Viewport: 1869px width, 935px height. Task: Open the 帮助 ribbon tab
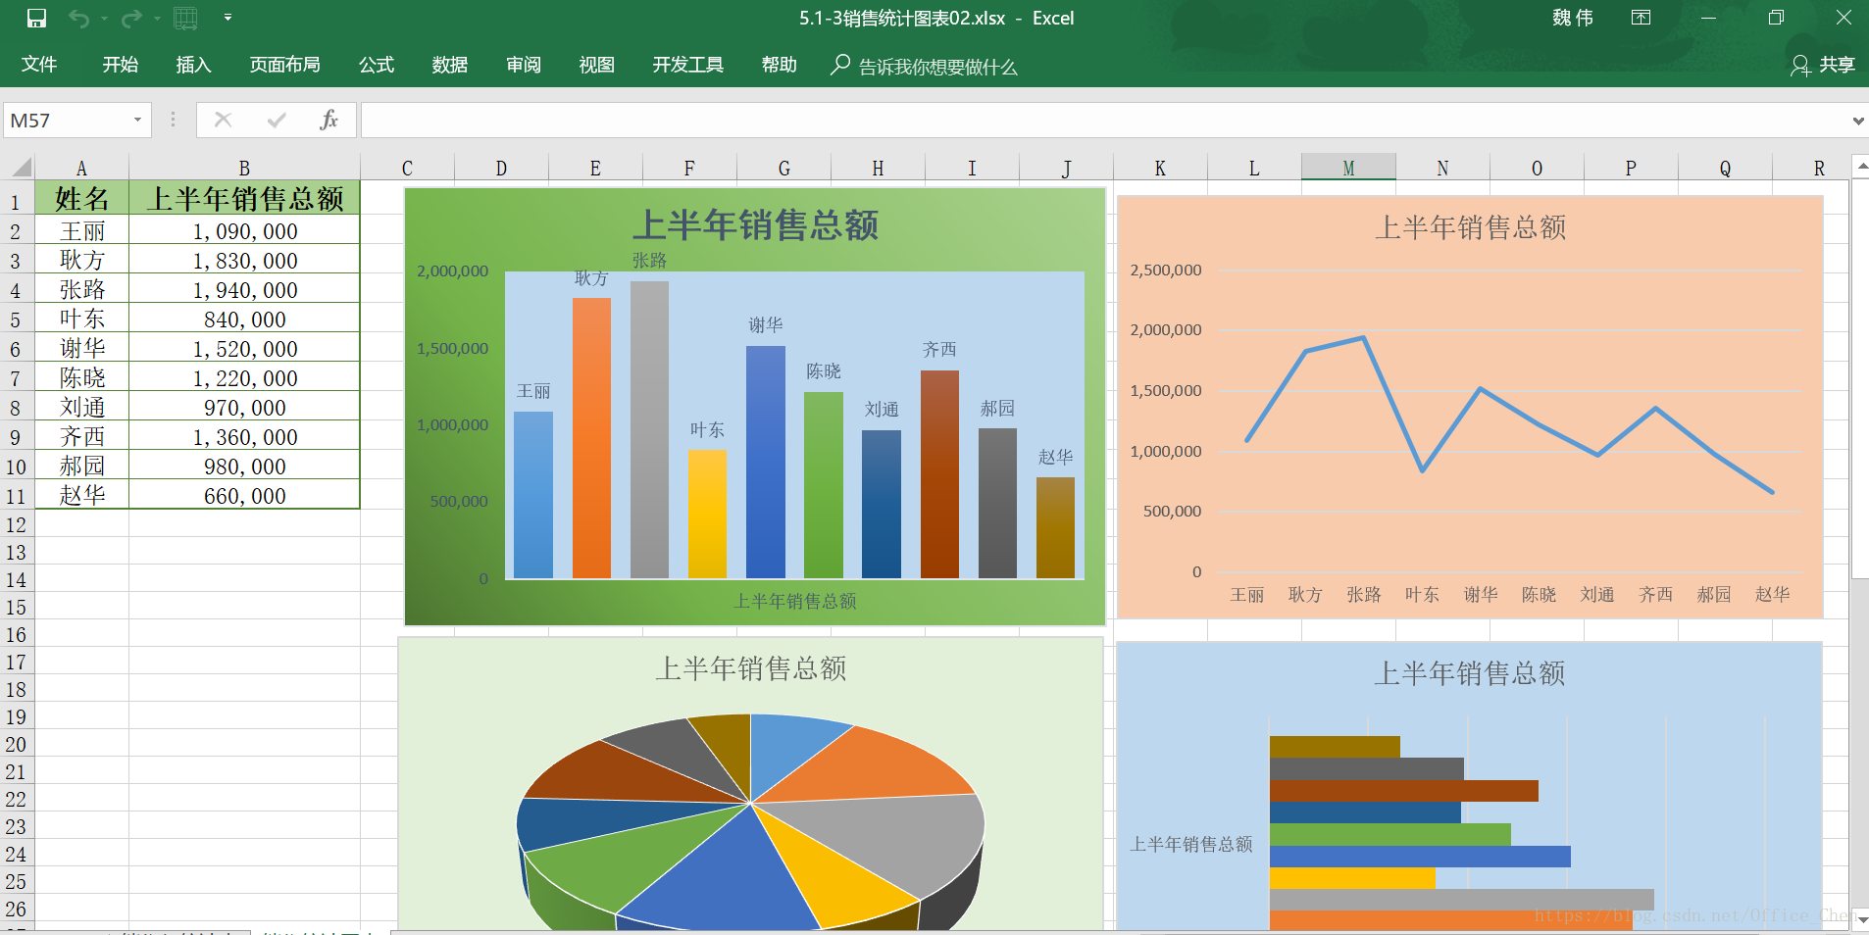[x=780, y=65]
